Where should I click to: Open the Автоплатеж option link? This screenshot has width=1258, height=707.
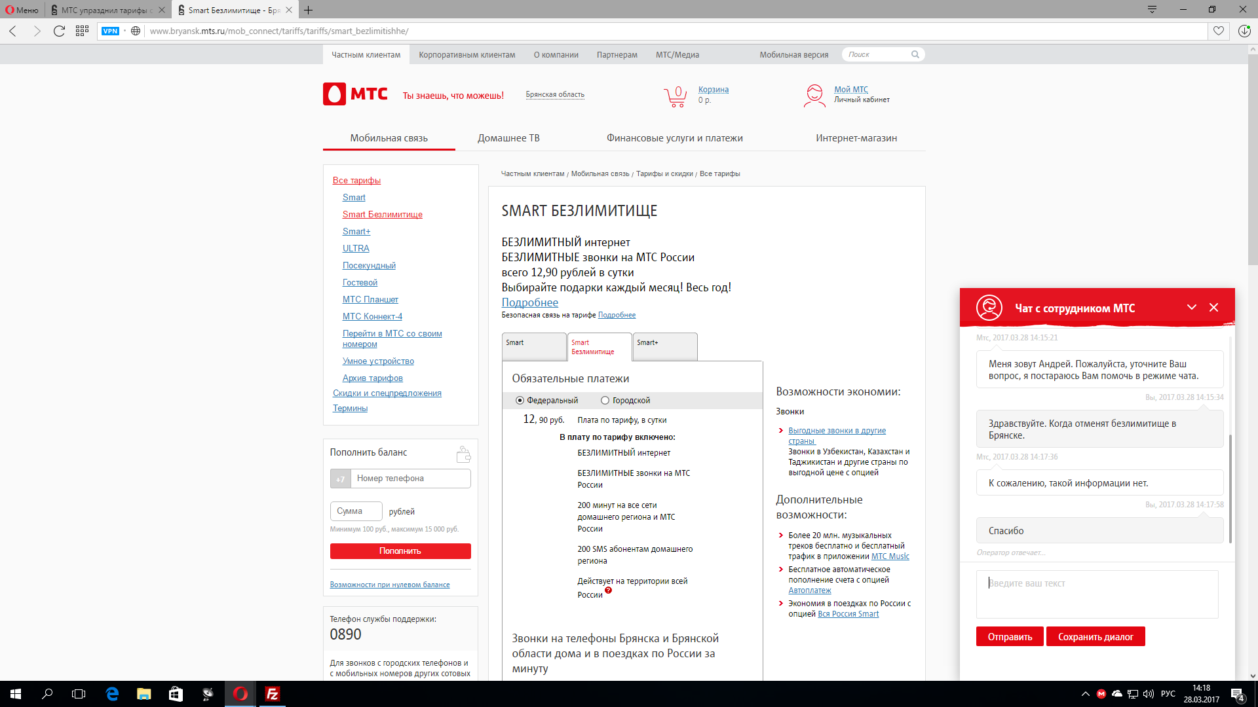click(x=810, y=590)
